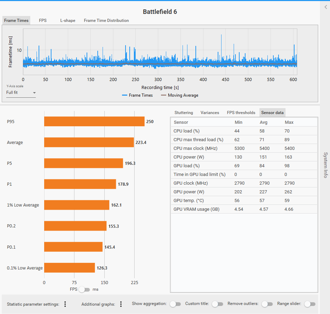Enable Show aggregation toggle
This screenshot has height=314, width=330.
(175, 304)
